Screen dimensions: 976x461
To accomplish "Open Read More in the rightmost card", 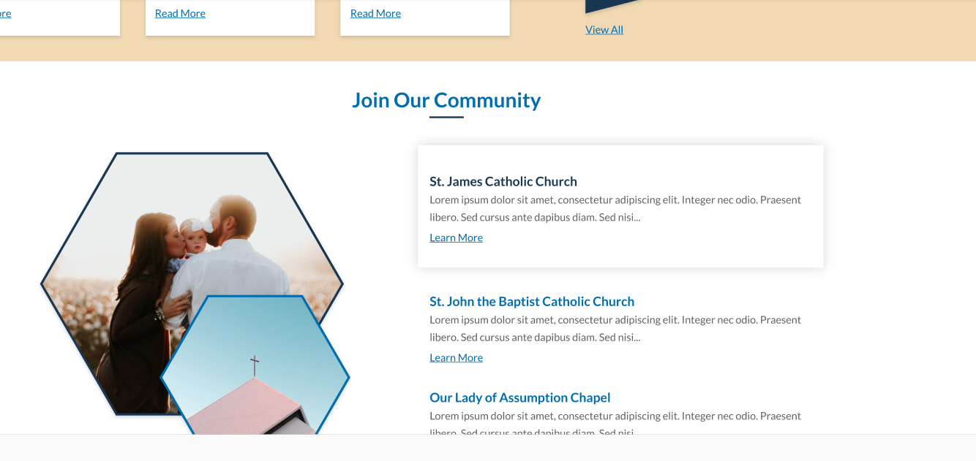I will click(375, 13).
